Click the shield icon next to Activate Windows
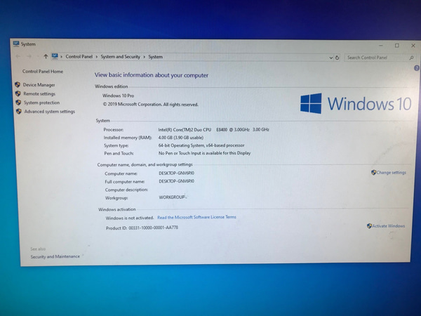421x316 pixels. pyautogui.click(x=369, y=226)
